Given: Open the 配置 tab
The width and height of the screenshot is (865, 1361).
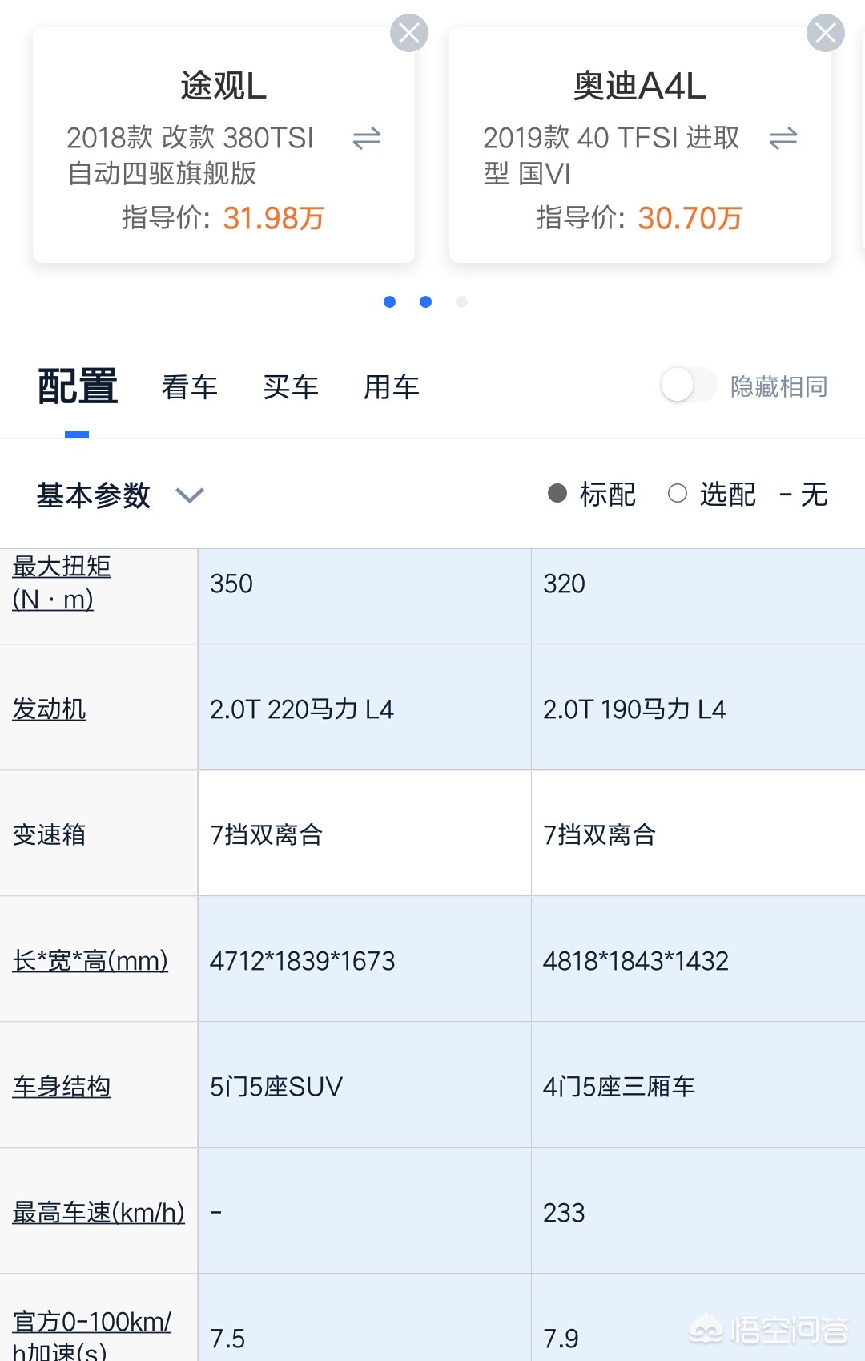Looking at the screenshot, I should (x=78, y=386).
